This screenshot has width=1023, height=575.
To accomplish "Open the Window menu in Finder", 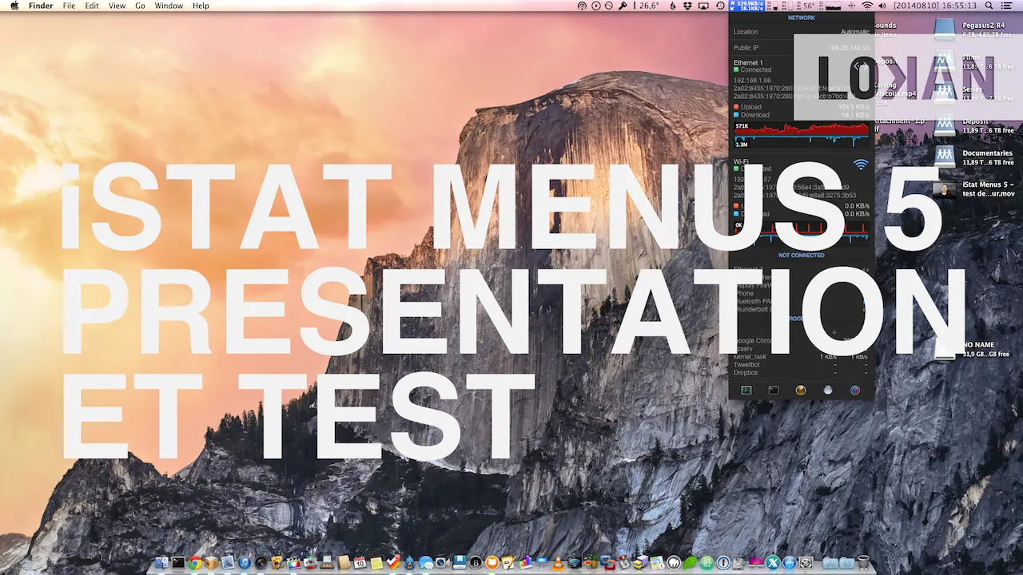I will tap(169, 6).
